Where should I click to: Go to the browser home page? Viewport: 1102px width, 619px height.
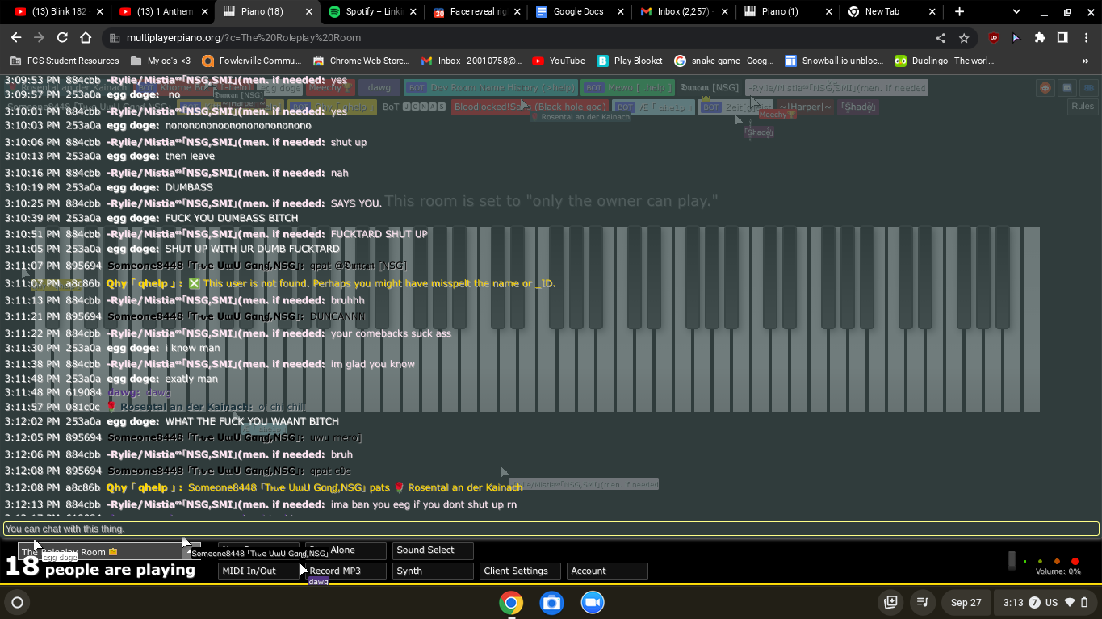coord(86,38)
